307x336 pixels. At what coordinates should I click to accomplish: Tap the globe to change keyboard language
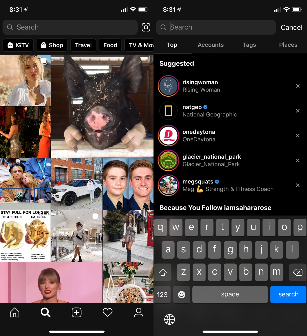tap(169, 319)
